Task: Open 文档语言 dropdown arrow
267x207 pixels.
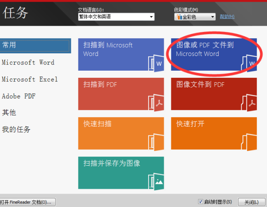Action: pyautogui.click(x=151, y=17)
